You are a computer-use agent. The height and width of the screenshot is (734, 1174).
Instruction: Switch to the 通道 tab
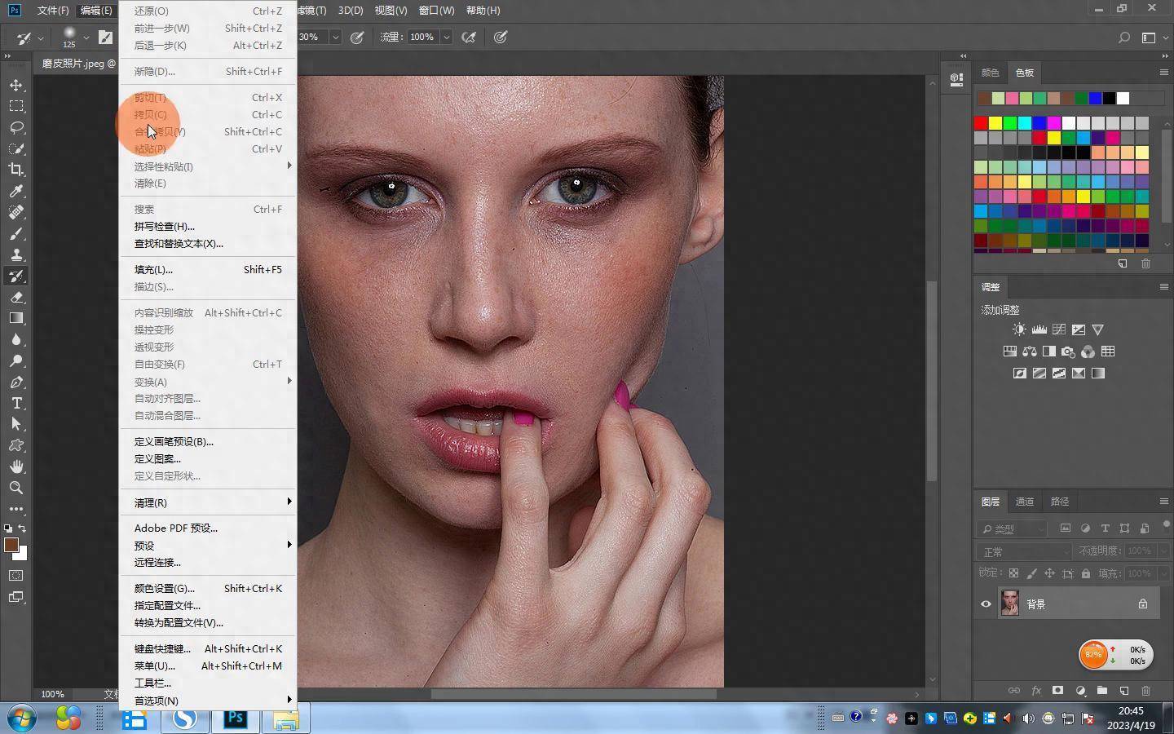(x=1025, y=502)
